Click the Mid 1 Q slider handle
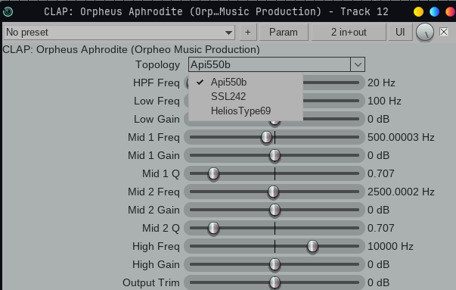This screenshot has height=290, width=456. point(213,173)
